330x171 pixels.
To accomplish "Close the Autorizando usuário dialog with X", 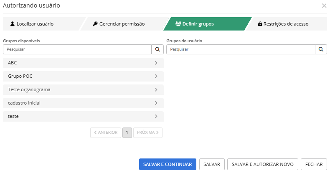I will 324,6.
